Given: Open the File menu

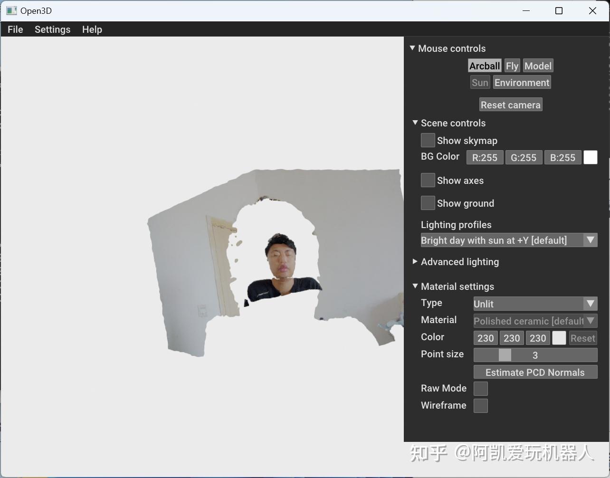Looking at the screenshot, I should 15,29.
